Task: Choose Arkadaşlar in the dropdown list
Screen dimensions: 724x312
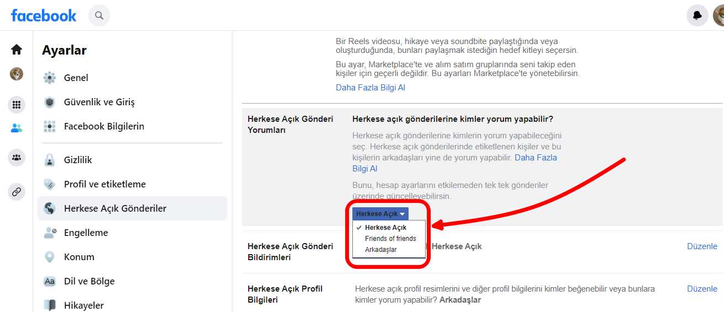Action: (380, 250)
